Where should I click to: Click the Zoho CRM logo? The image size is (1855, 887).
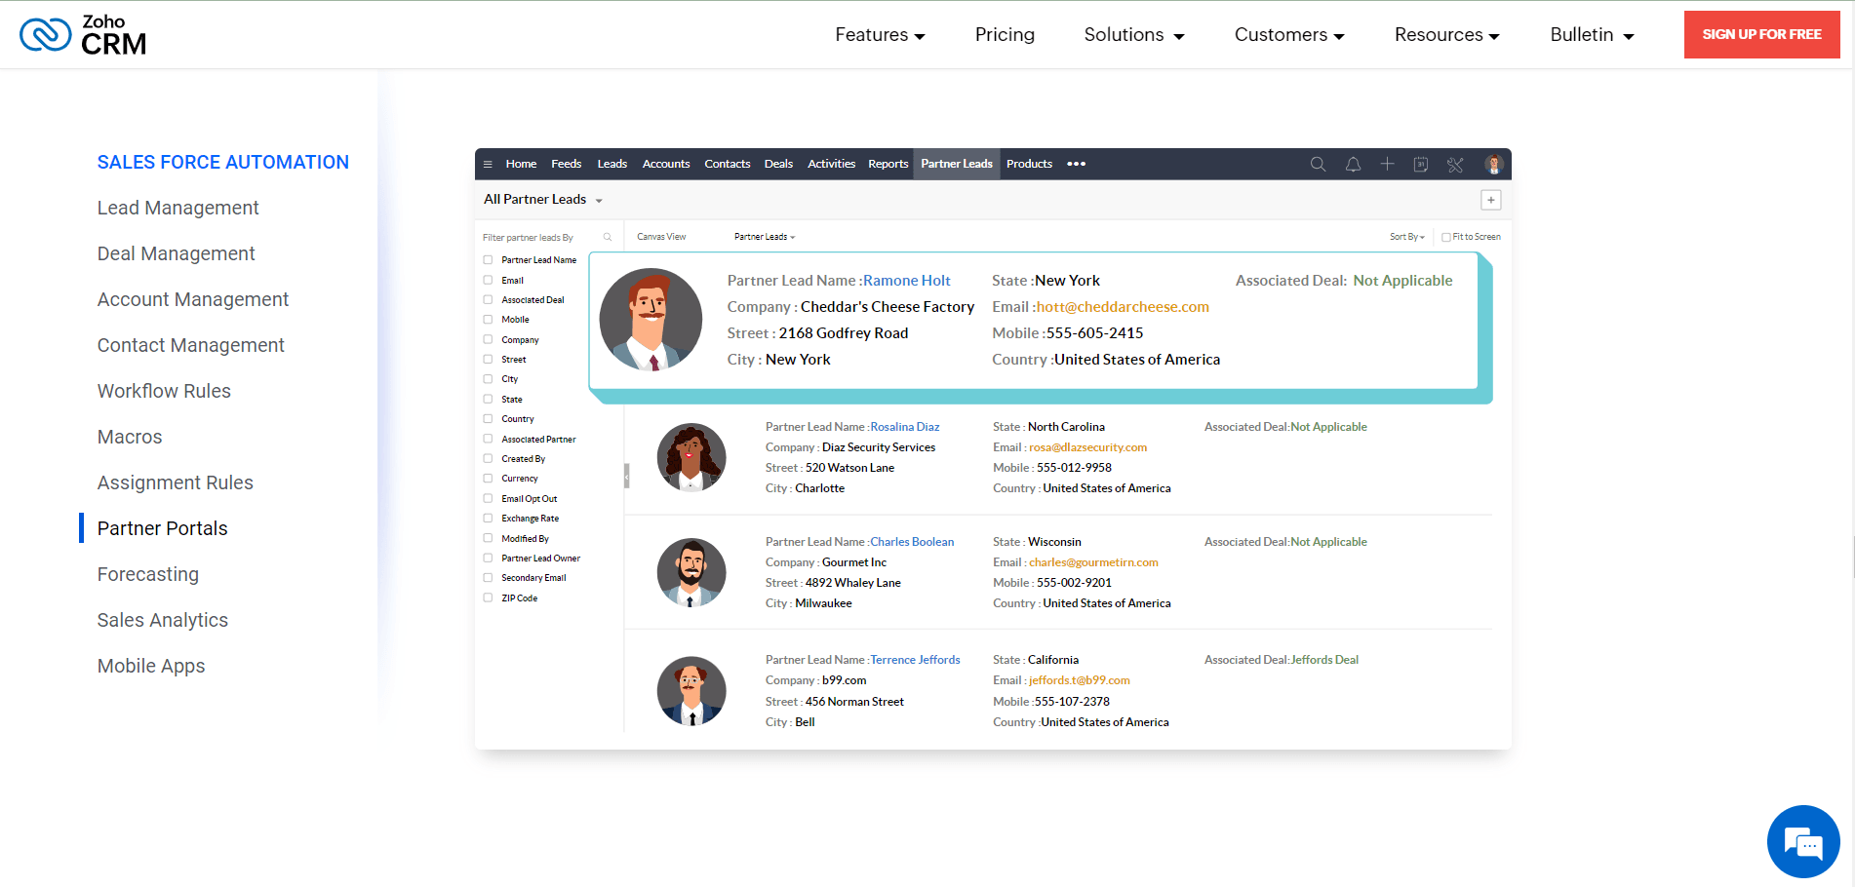pos(82,34)
